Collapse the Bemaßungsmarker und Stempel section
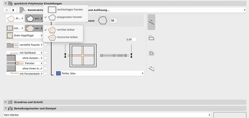This screenshot has height=118, width=249. click(6, 108)
